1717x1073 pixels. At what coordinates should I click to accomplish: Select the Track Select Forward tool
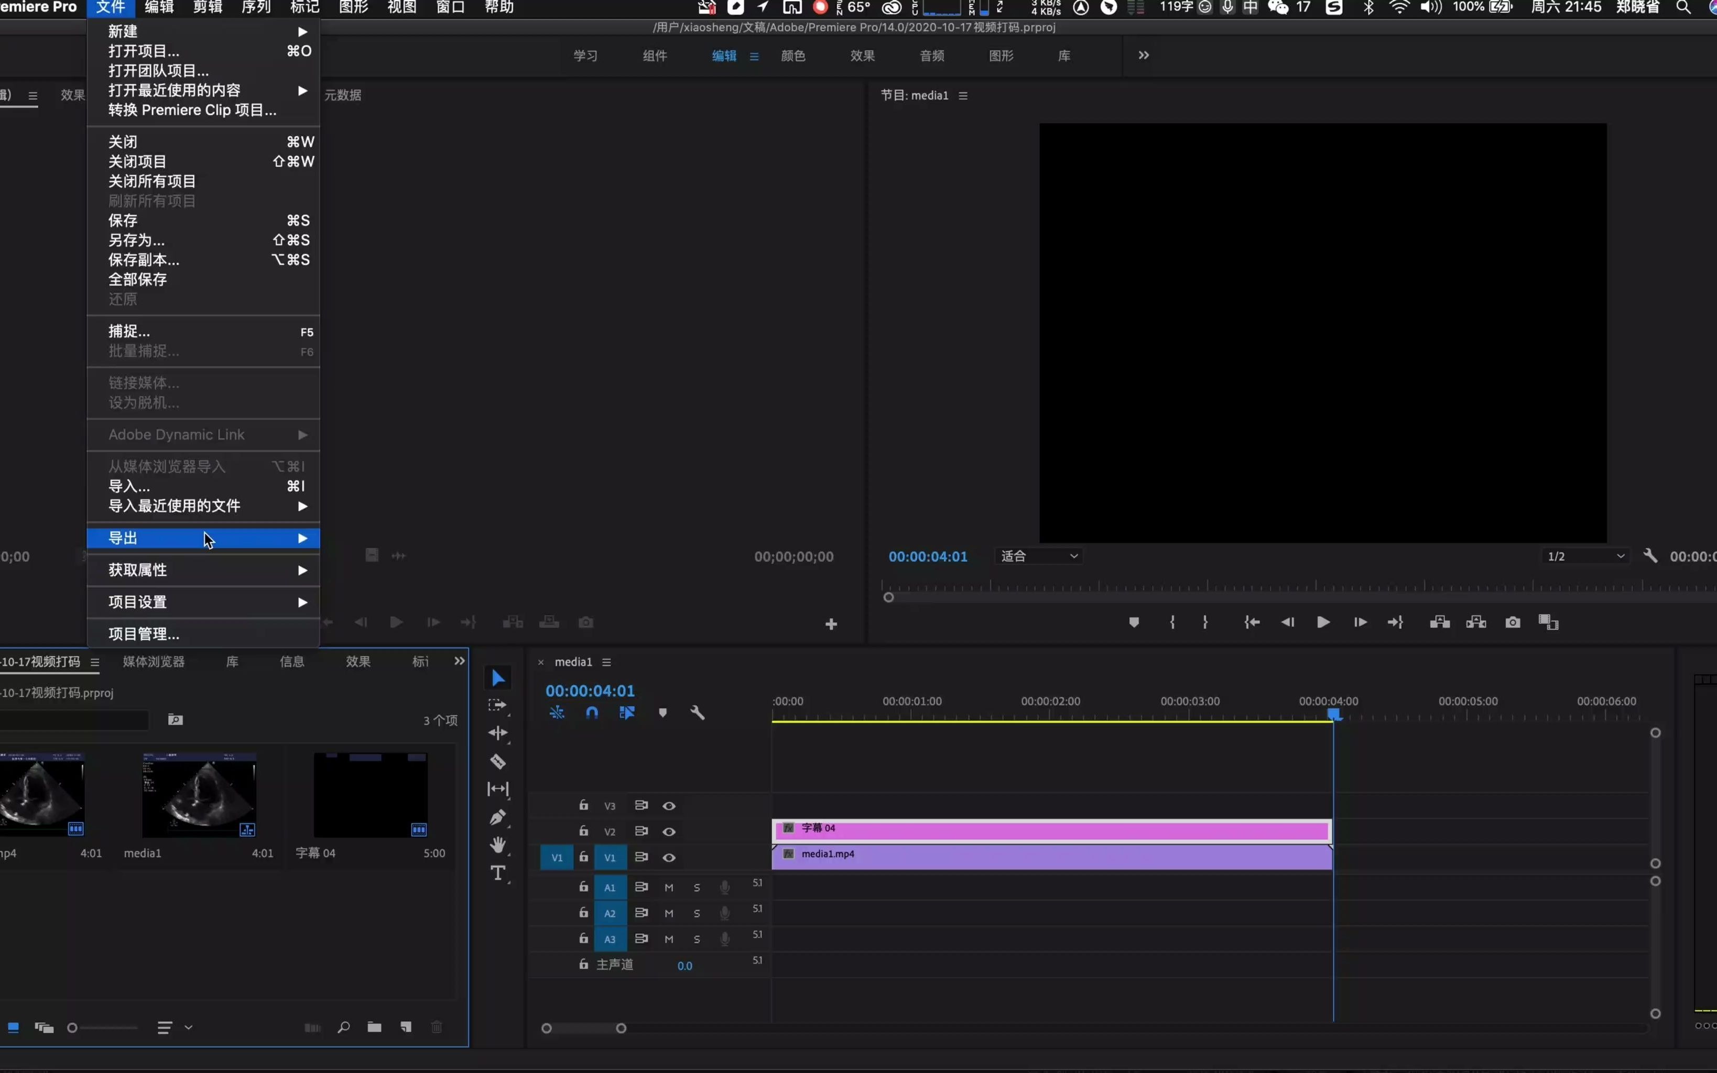[497, 705]
